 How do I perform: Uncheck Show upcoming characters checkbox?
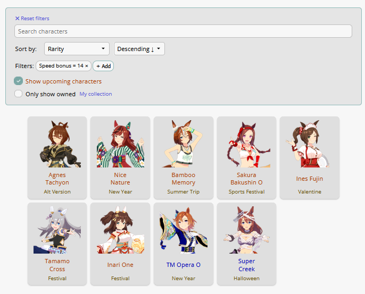tap(19, 81)
